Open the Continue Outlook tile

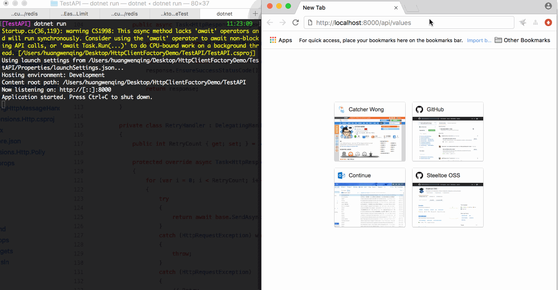click(x=370, y=197)
